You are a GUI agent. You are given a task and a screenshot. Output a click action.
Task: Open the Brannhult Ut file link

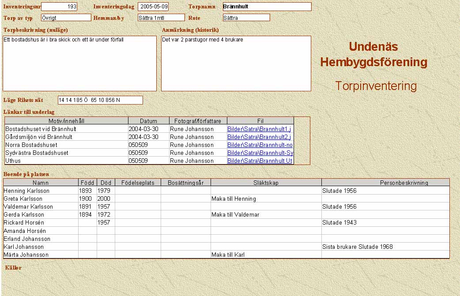pos(260,161)
